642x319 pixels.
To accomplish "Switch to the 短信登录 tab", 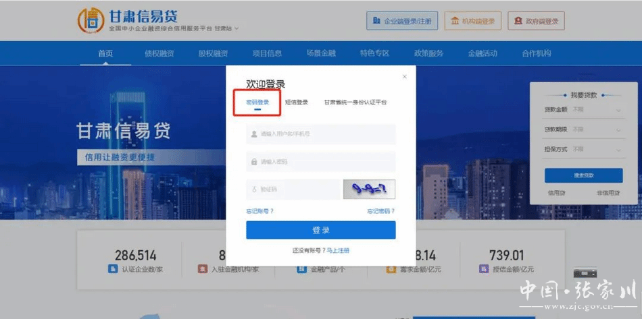I will click(x=296, y=103).
